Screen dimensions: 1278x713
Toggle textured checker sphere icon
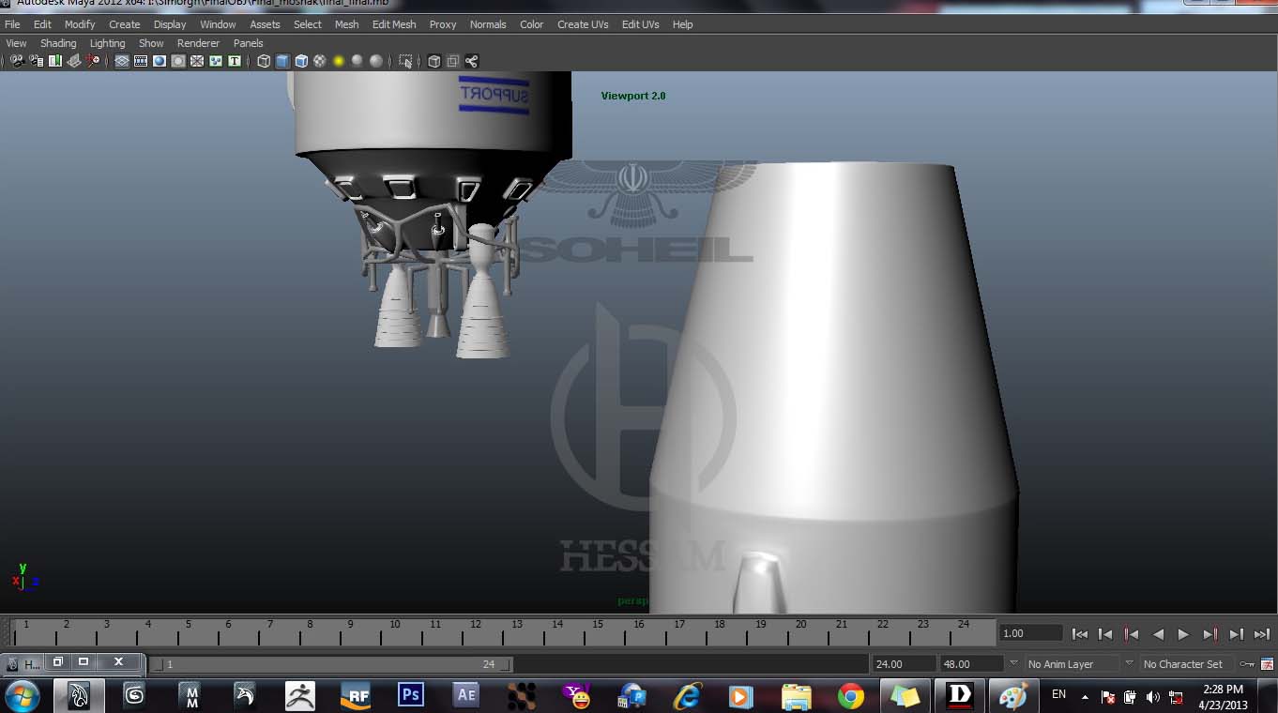(320, 61)
